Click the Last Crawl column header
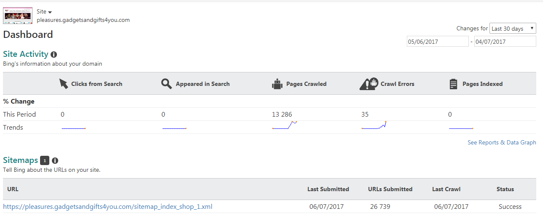 446,189
